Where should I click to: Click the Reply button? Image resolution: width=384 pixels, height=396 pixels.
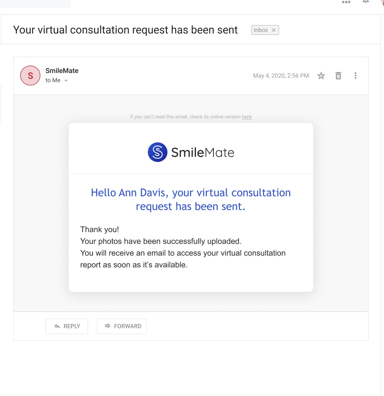[x=67, y=326]
